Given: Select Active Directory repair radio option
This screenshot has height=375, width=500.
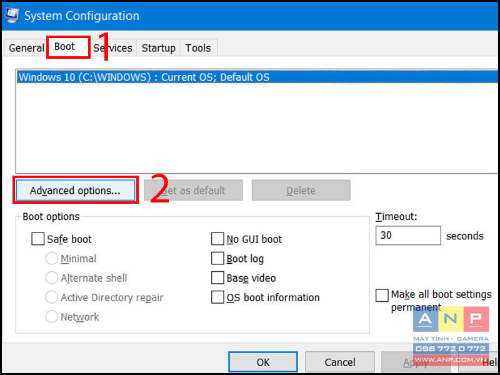Looking at the screenshot, I should pos(51,297).
